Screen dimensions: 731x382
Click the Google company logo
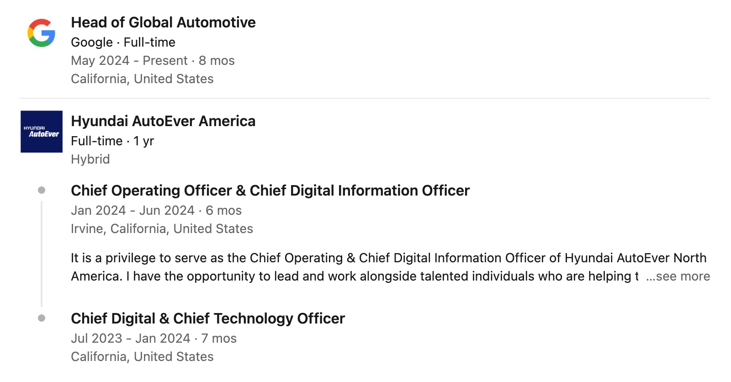pyautogui.click(x=41, y=33)
